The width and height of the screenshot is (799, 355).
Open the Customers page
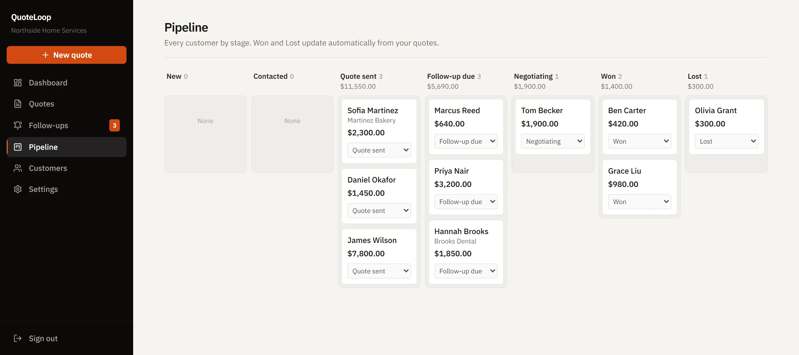tap(66, 168)
